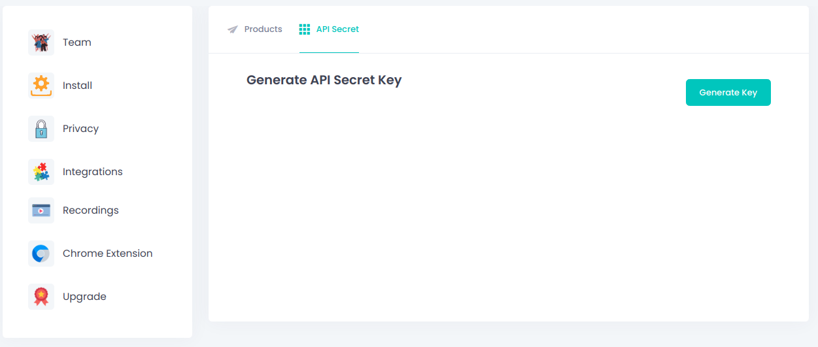Open the Team sidebar link
Screen dimensions: 818x347
(77, 42)
